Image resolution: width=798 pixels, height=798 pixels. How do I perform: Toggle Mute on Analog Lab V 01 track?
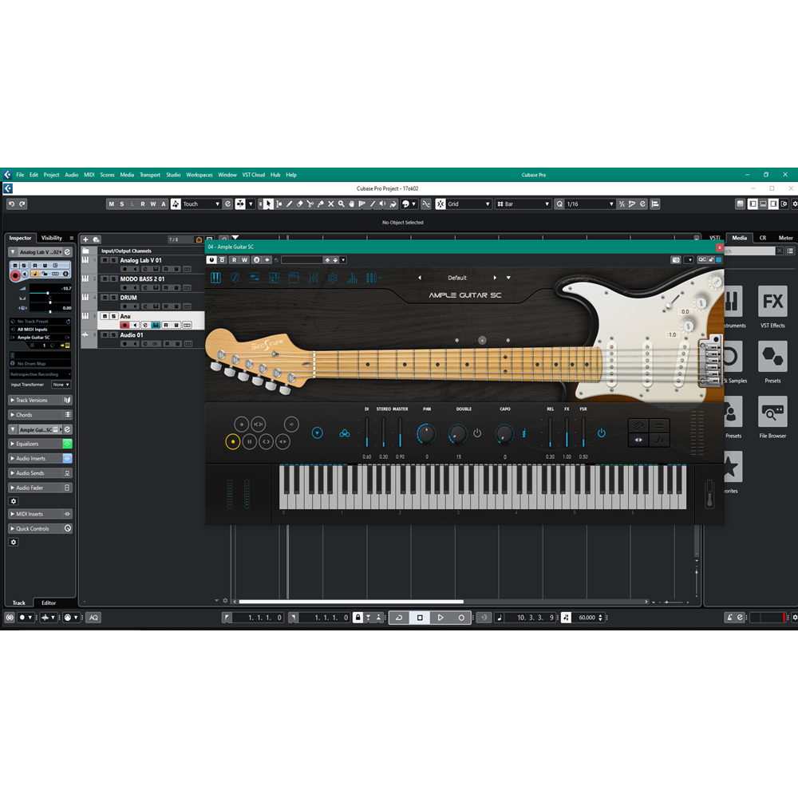point(105,260)
